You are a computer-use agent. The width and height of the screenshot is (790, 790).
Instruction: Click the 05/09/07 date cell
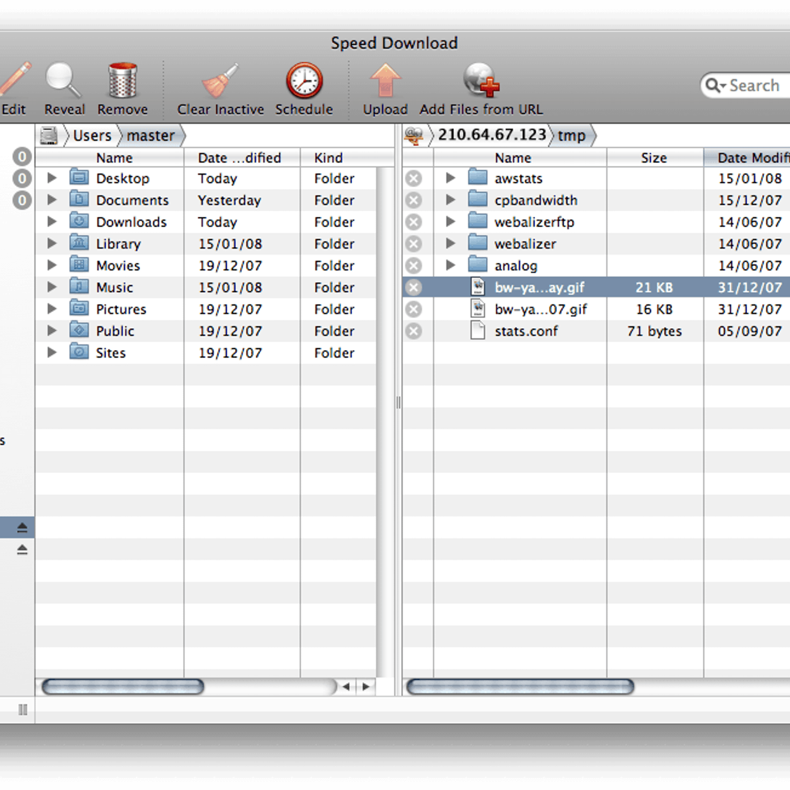coord(750,331)
